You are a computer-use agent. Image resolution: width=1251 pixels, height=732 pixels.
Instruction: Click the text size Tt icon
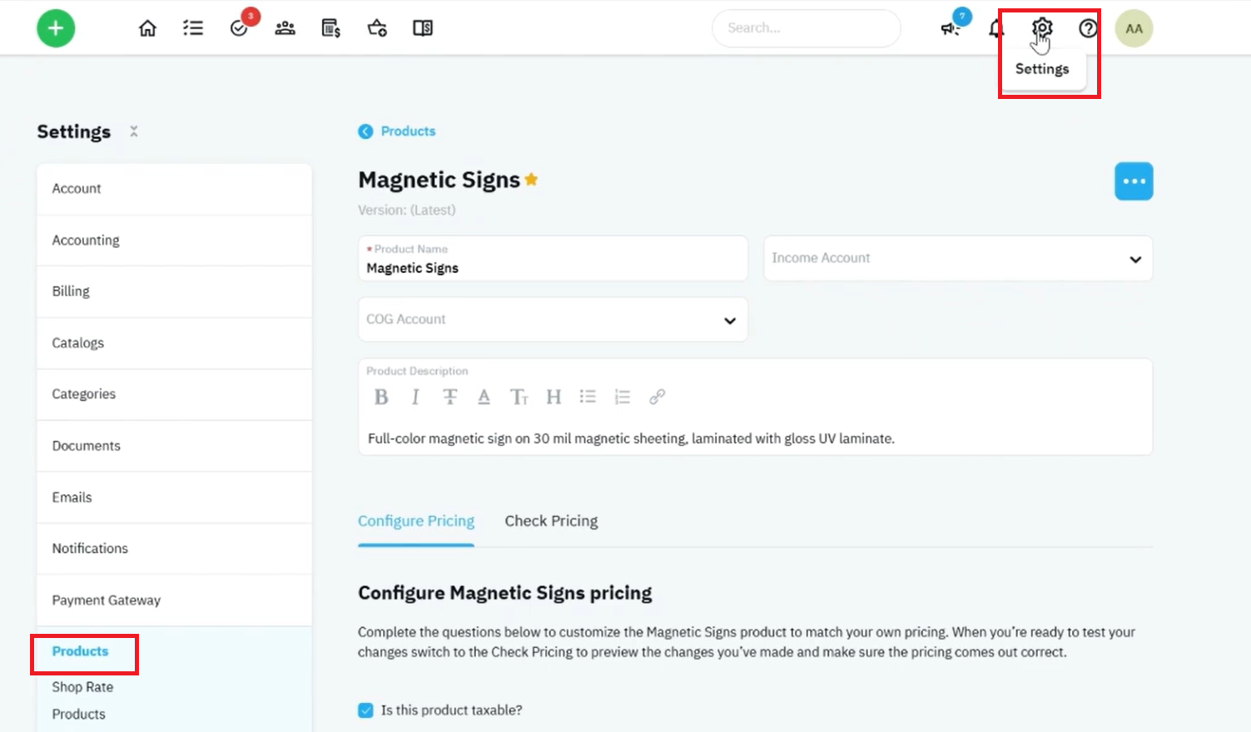click(519, 397)
